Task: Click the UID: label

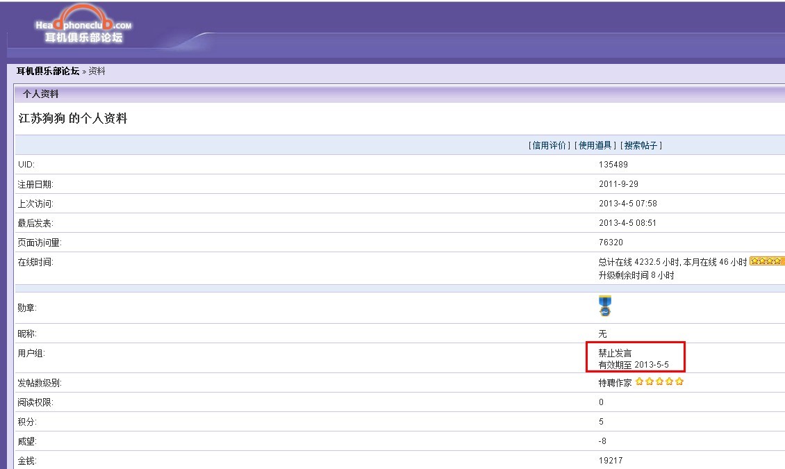Action: 26,164
